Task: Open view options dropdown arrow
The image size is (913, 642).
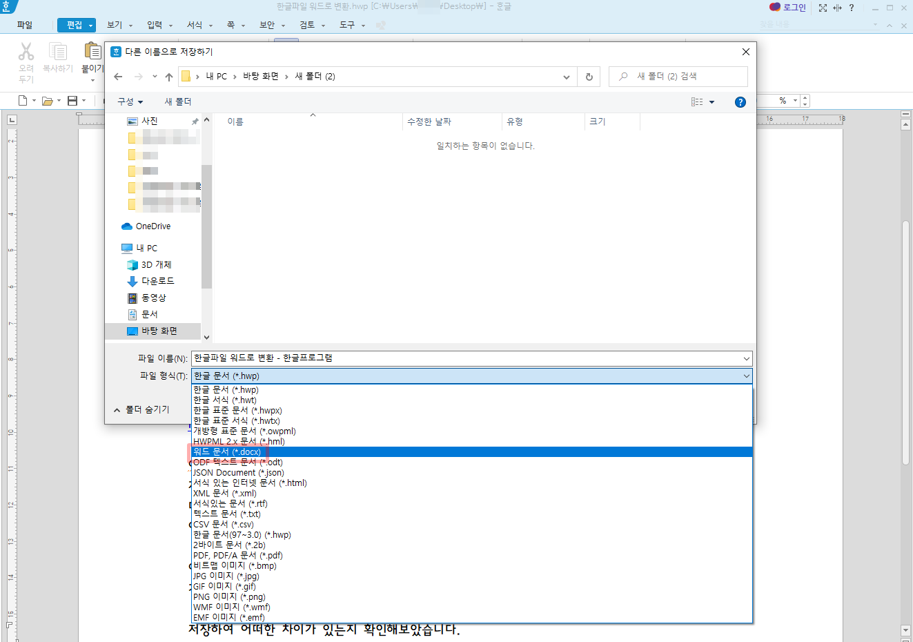Action: 712,102
